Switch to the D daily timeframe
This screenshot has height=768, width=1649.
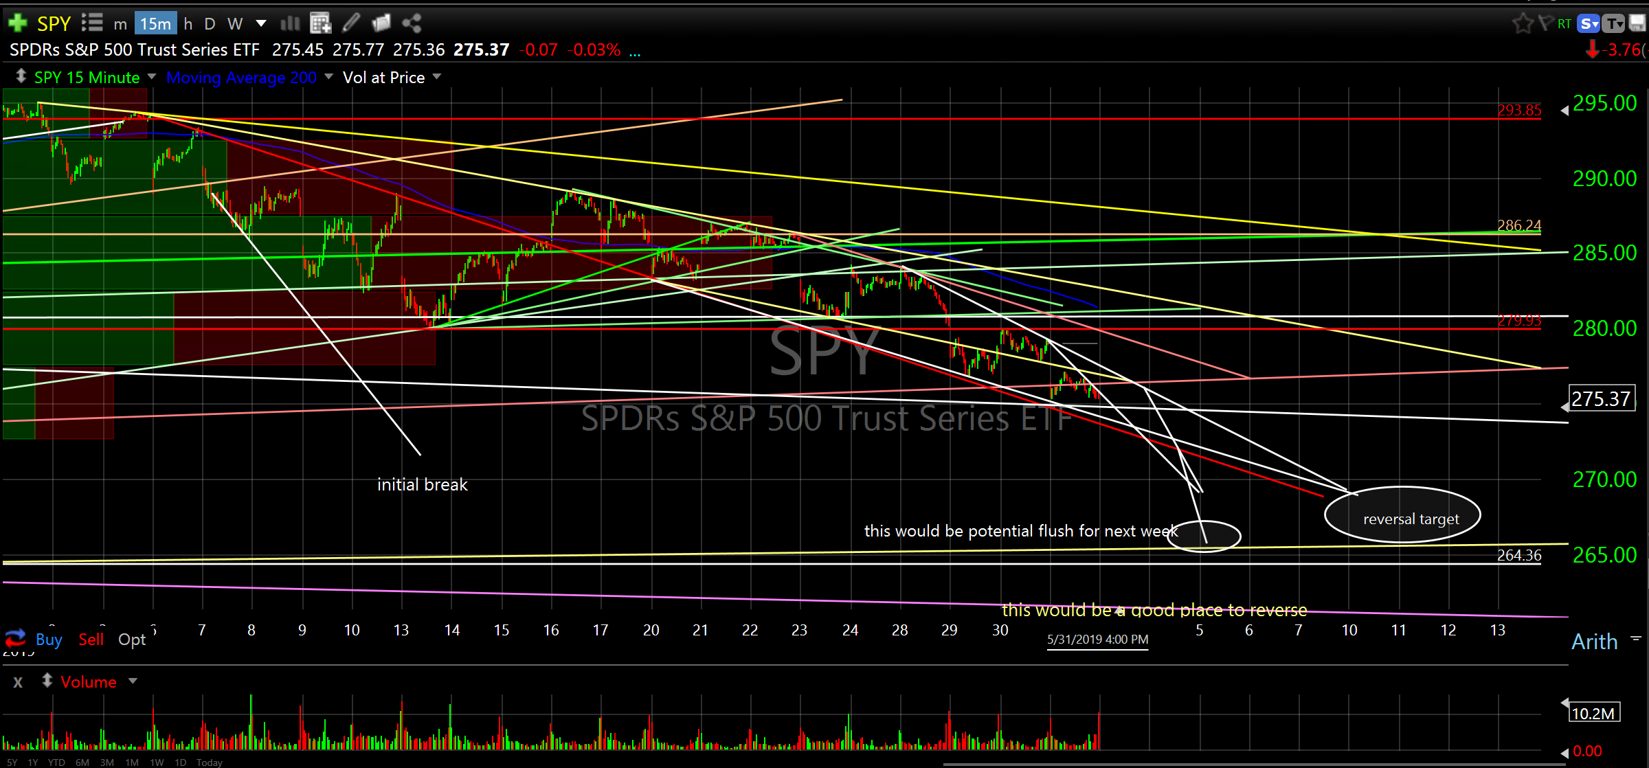[x=210, y=23]
